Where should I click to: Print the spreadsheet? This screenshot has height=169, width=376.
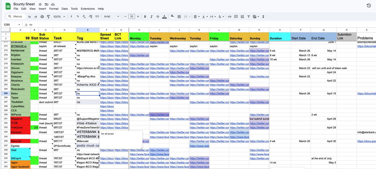pyautogui.click(x=42, y=16)
